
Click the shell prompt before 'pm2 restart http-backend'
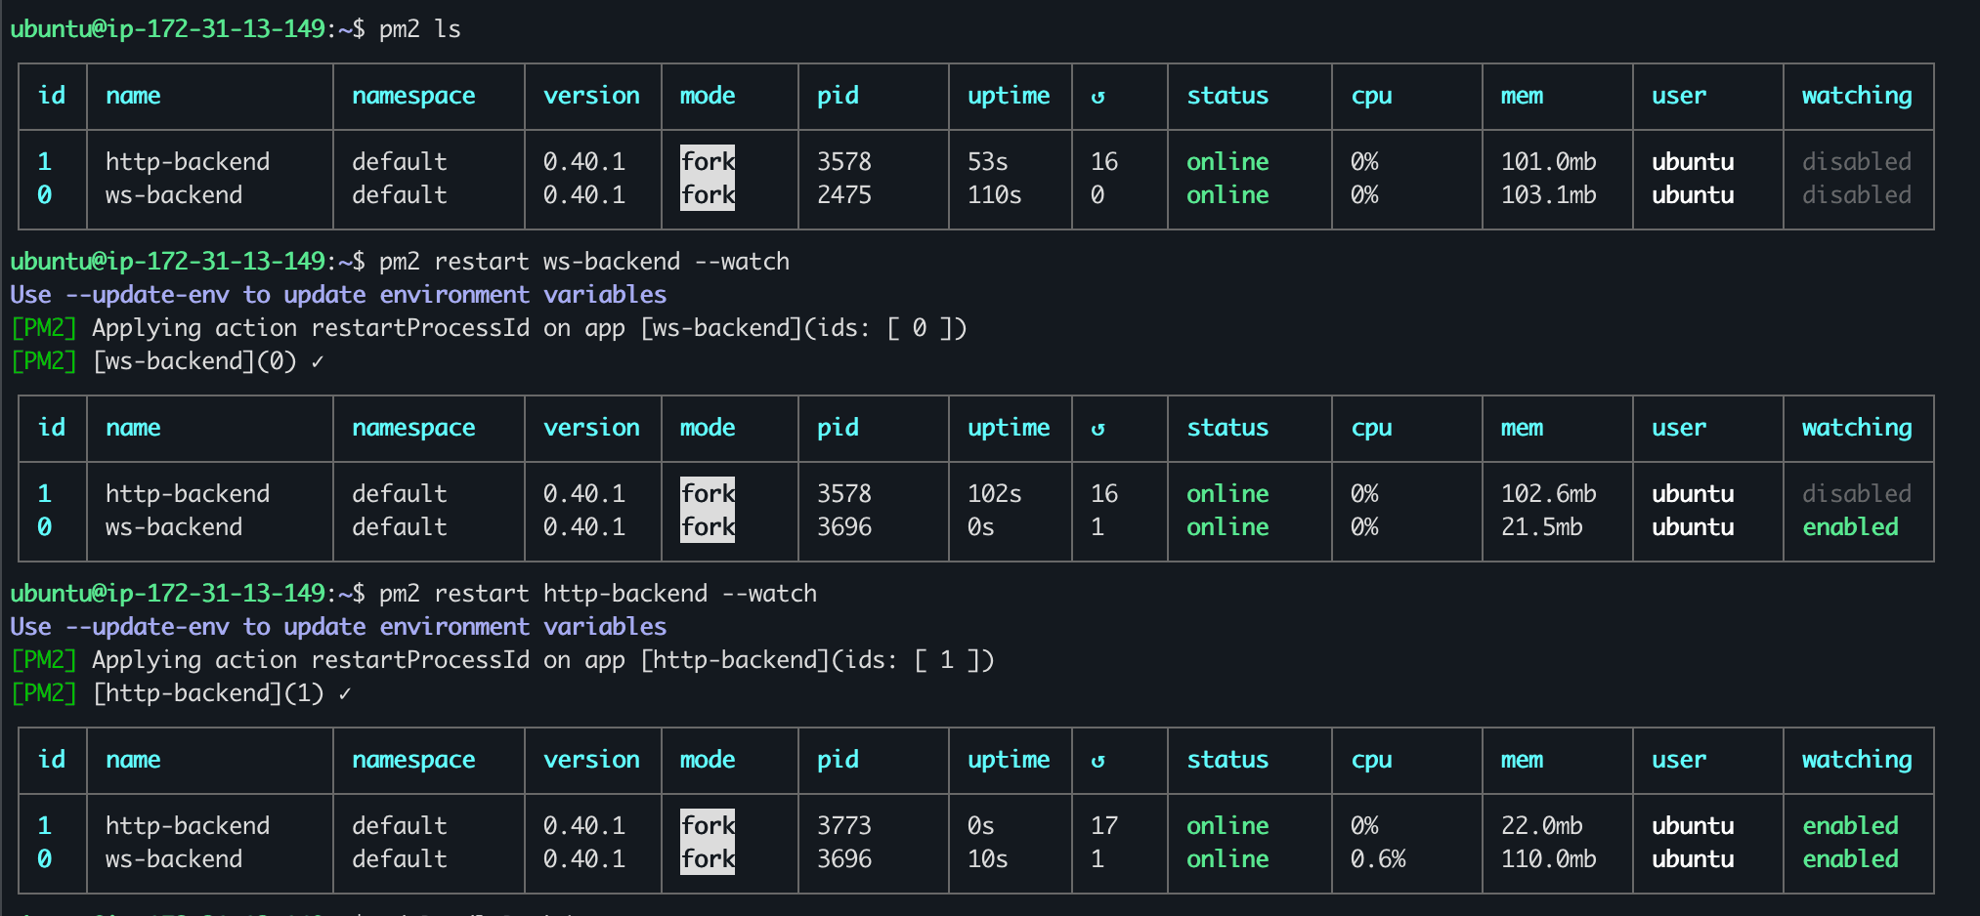(x=188, y=593)
